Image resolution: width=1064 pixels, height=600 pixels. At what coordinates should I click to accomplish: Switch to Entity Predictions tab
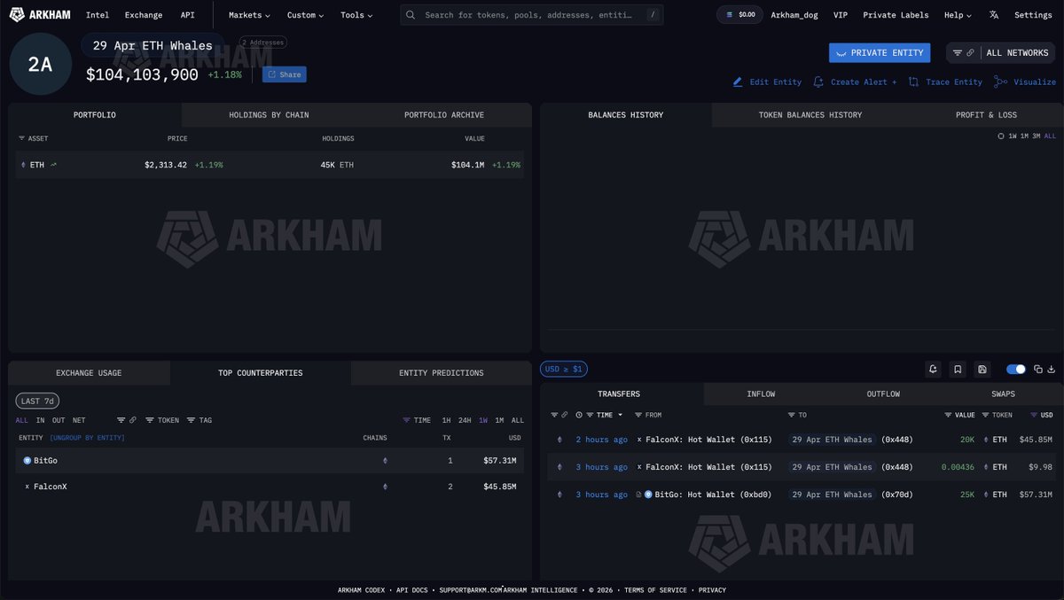click(x=441, y=373)
